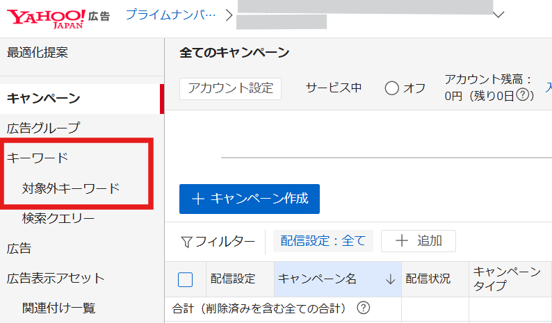Click the ＋ 追加 filter button
Screen dimensions: 552x323
point(418,241)
